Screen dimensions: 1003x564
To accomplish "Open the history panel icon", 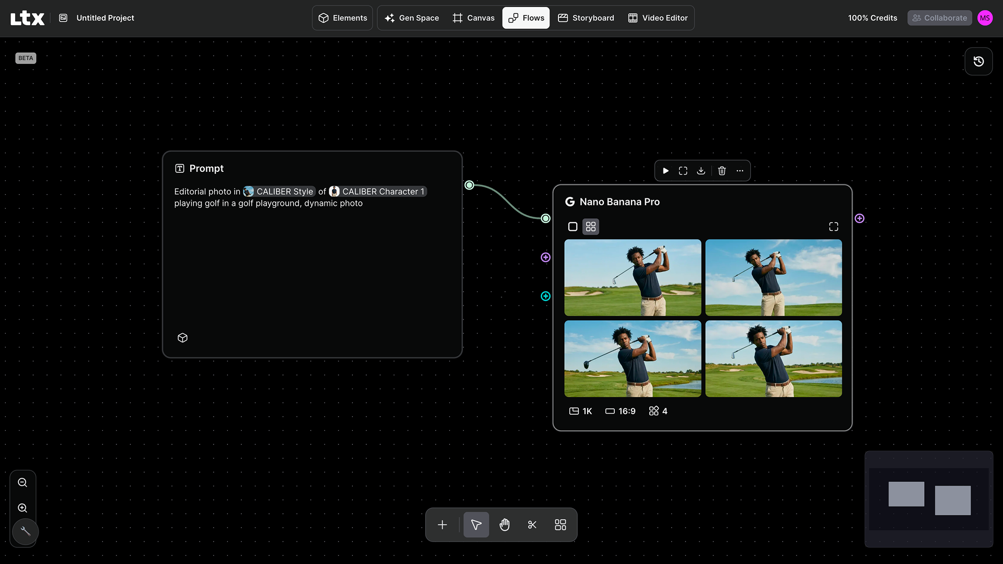I will [978, 62].
